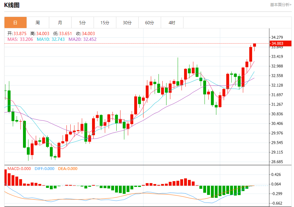Click the blue DIFF indicator label
The width and height of the screenshot is (294, 207).
(44, 169)
